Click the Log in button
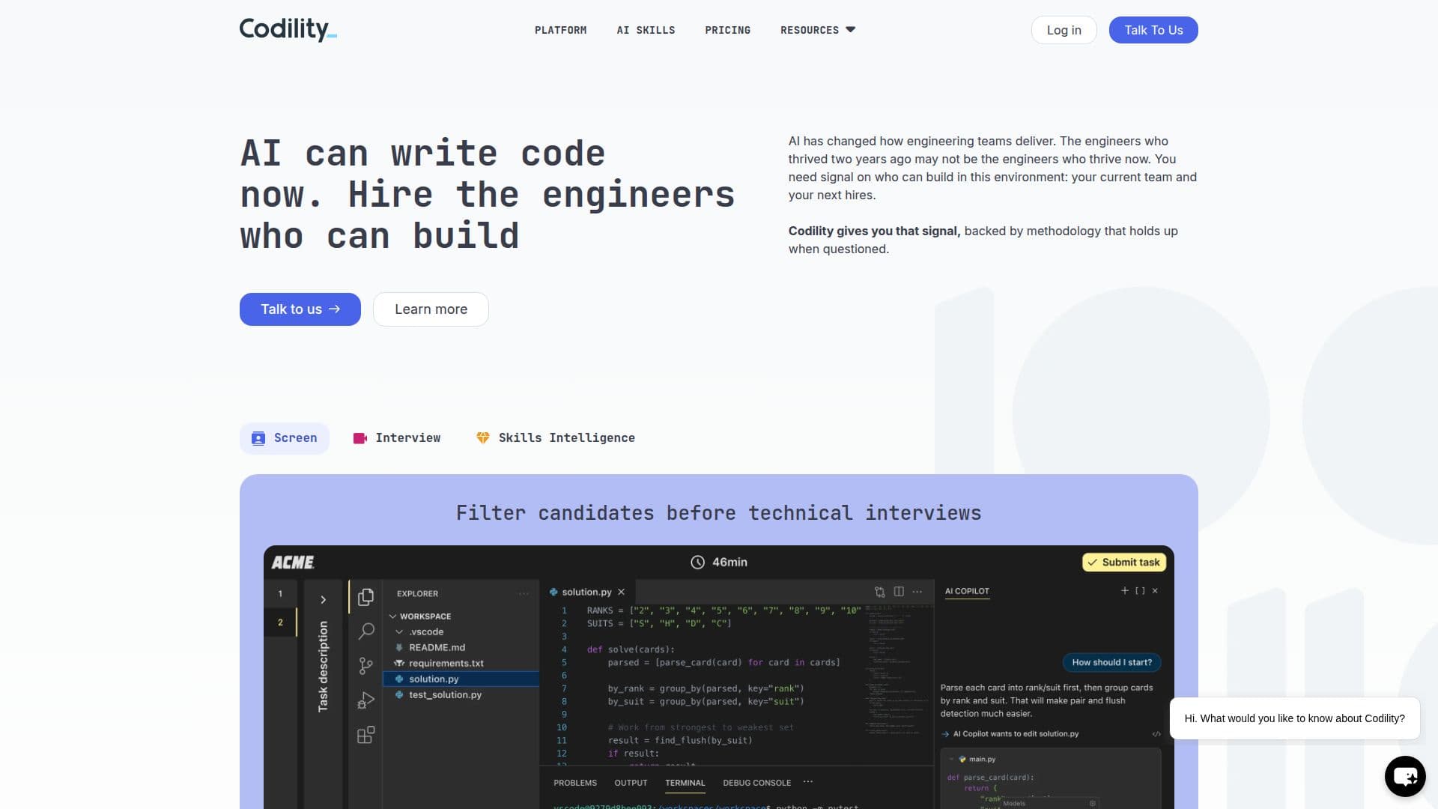Image resolution: width=1438 pixels, height=809 pixels. [x=1064, y=30]
